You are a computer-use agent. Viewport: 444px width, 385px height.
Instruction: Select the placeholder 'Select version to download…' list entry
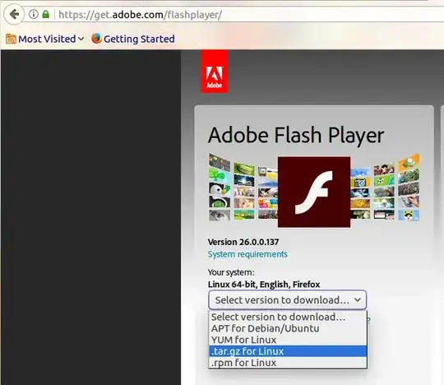pos(288,317)
